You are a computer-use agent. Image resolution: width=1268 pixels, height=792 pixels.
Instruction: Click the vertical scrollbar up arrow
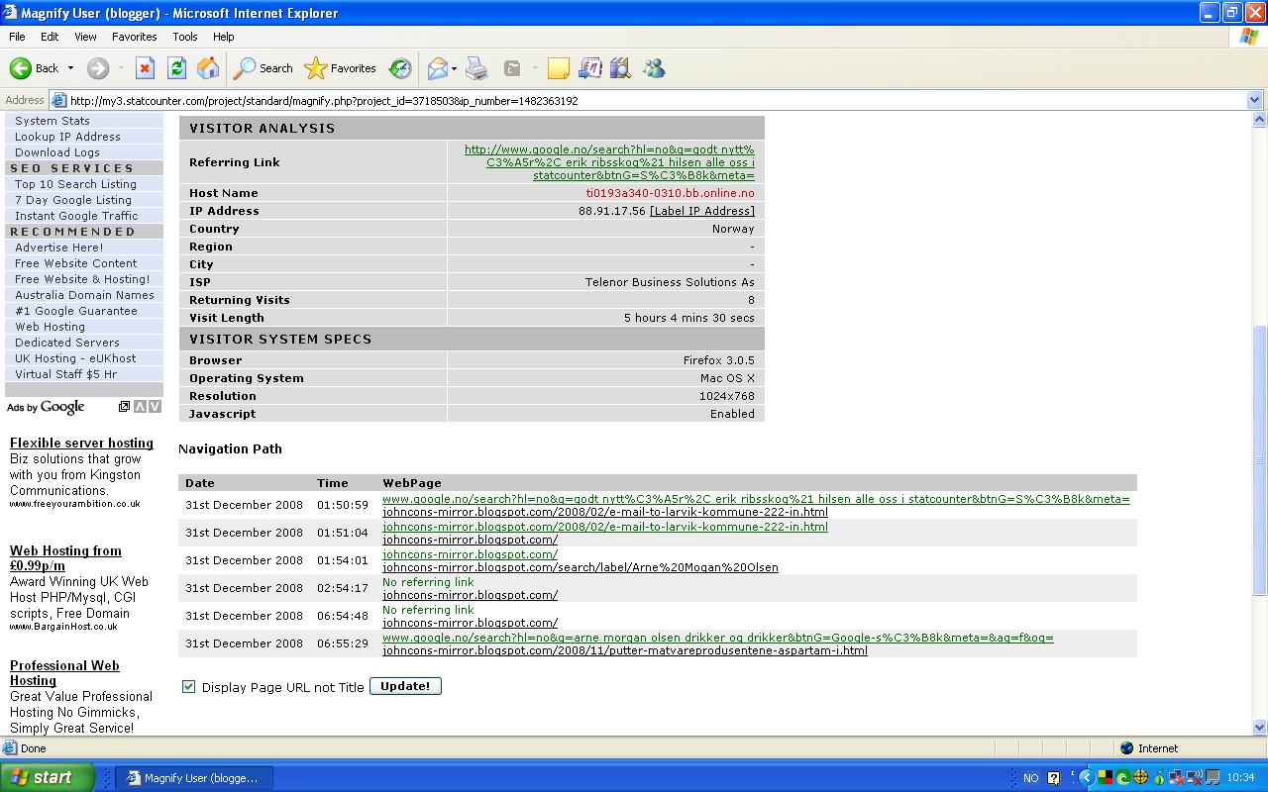[1260, 120]
